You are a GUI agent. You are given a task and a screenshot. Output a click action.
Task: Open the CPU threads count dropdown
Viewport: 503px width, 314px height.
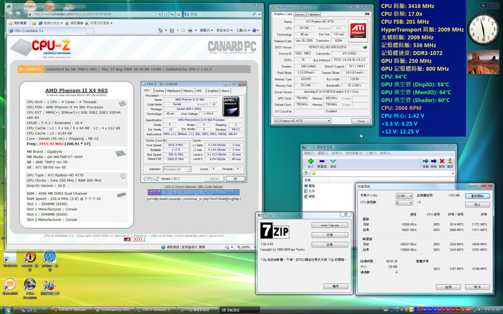(x=404, y=203)
